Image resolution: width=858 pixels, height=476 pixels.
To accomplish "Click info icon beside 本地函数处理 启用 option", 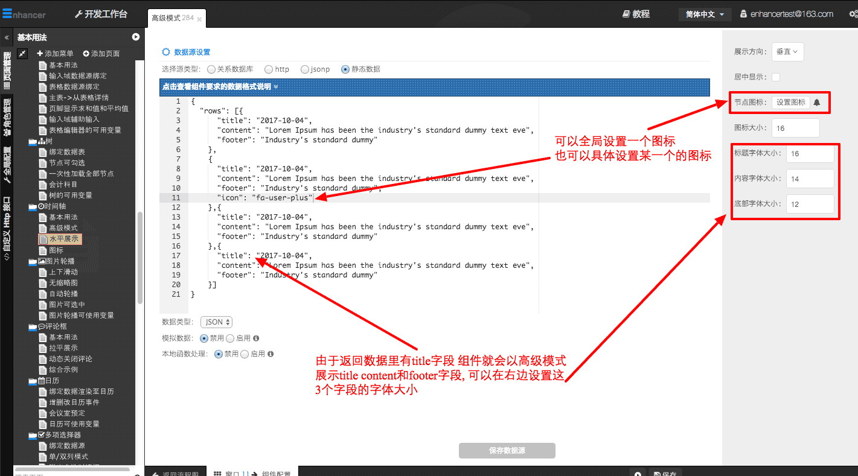I will click(x=271, y=354).
